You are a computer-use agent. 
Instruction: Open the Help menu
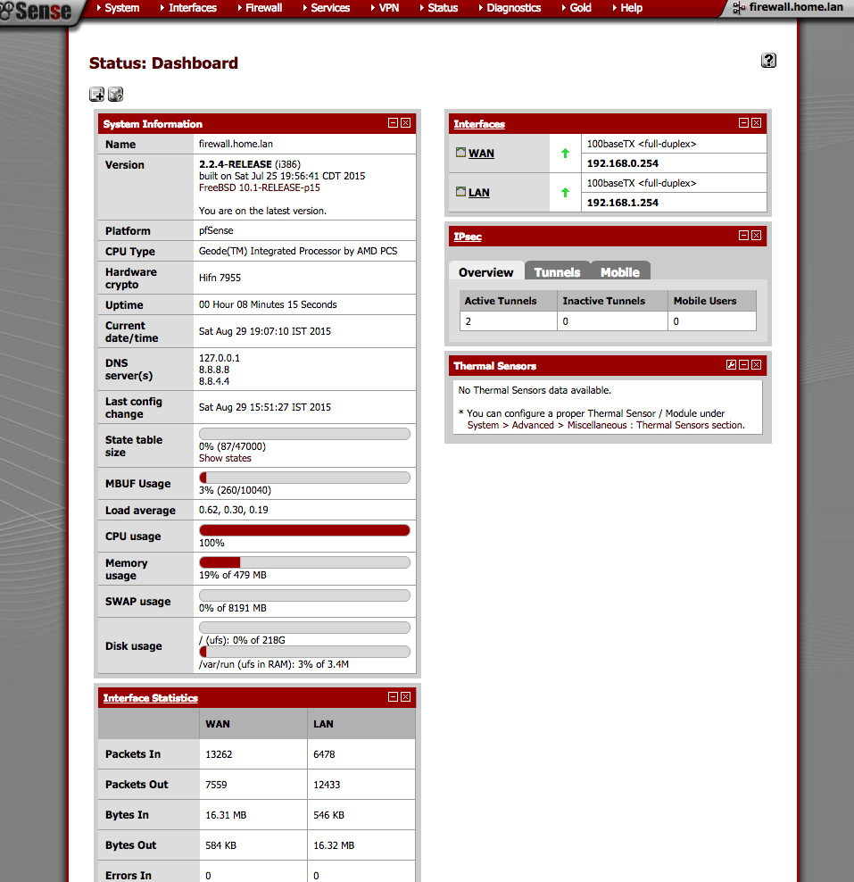(x=627, y=8)
